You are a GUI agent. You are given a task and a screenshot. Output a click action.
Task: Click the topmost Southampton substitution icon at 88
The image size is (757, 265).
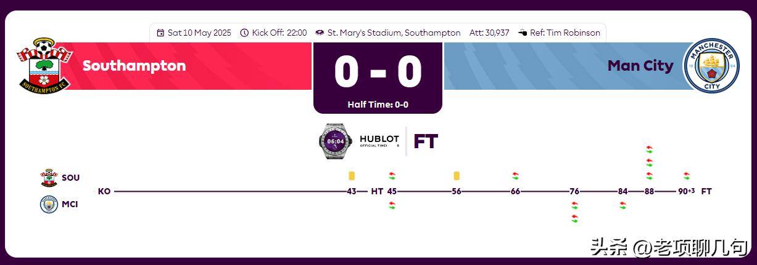point(649,149)
